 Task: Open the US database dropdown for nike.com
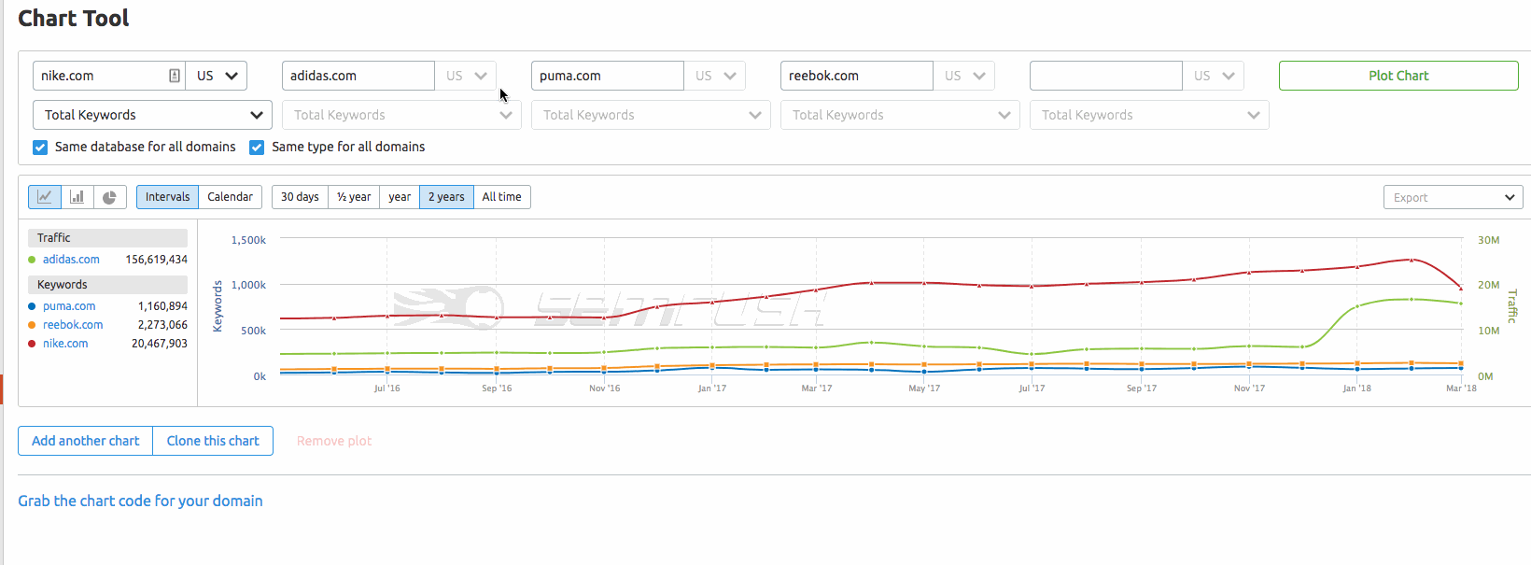[x=217, y=76]
